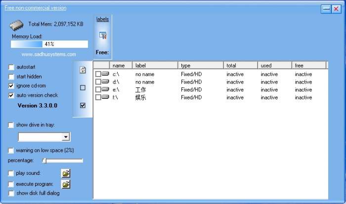
Task: Enable execute program checkbox
Action: [x=11, y=184]
